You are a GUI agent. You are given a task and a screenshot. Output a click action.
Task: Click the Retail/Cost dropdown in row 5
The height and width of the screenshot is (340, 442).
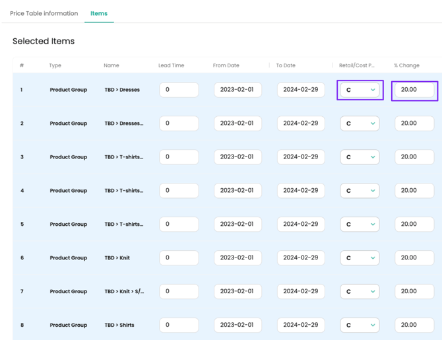(x=360, y=224)
